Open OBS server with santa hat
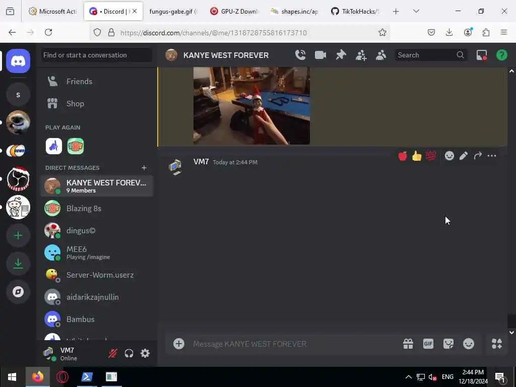 pyautogui.click(x=18, y=179)
